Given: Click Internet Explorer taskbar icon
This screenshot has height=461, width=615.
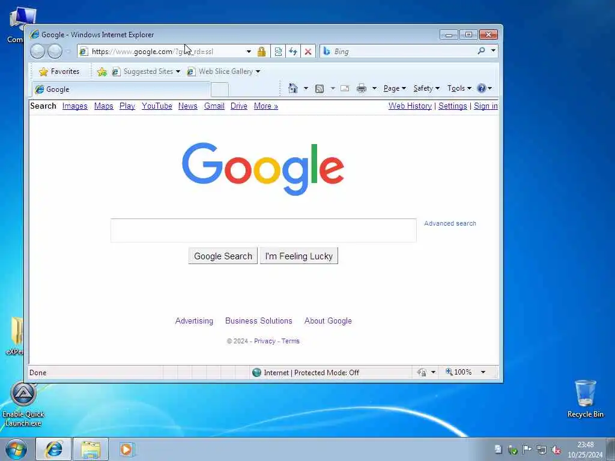Looking at the screenshot, I should pos(53,449).
